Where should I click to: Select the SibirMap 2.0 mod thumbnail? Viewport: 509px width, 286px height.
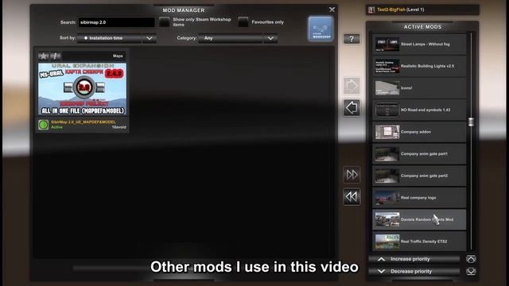(x=83, y=89)
